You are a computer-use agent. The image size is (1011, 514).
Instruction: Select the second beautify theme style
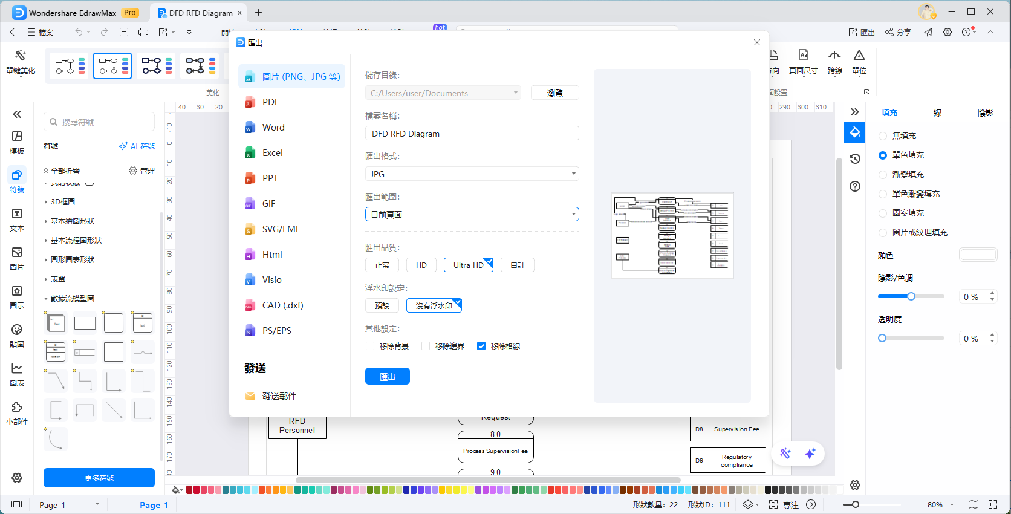(x=112, y=66)
